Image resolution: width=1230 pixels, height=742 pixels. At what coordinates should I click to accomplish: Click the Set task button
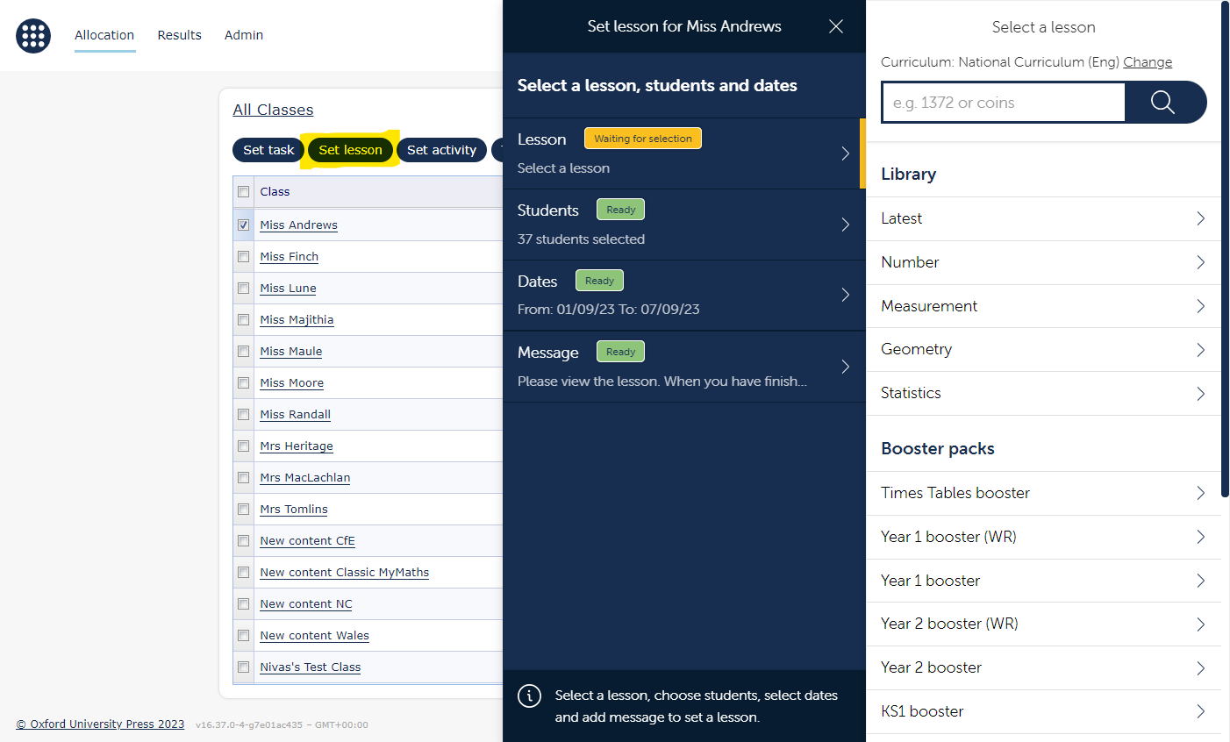(268, 150)
